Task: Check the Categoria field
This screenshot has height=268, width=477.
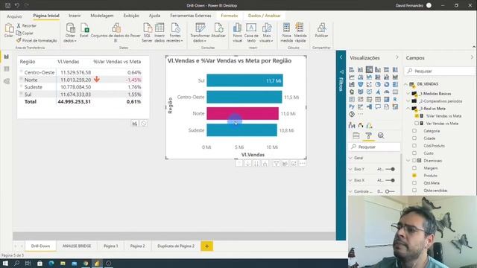Action: pos(414,131)
